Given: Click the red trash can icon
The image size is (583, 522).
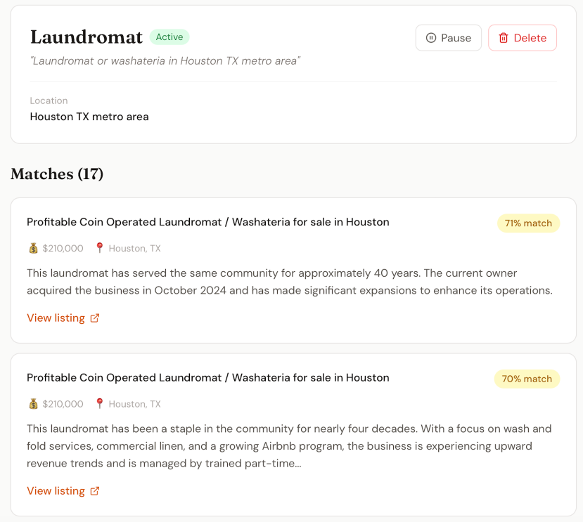Looking at the screenshot, I should click(504, 38).
